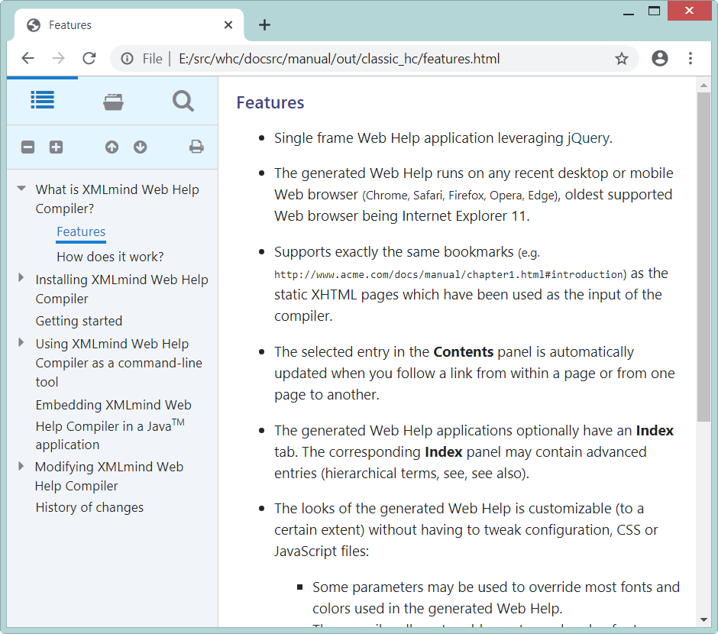Open the Contents tab list icon
Screen dimensions: 718x634
pyautogui.click(x=43, y=100)
